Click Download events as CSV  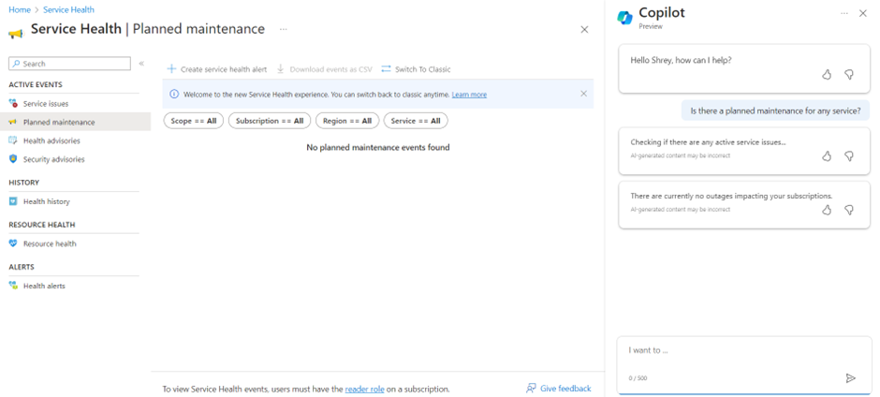325,69
